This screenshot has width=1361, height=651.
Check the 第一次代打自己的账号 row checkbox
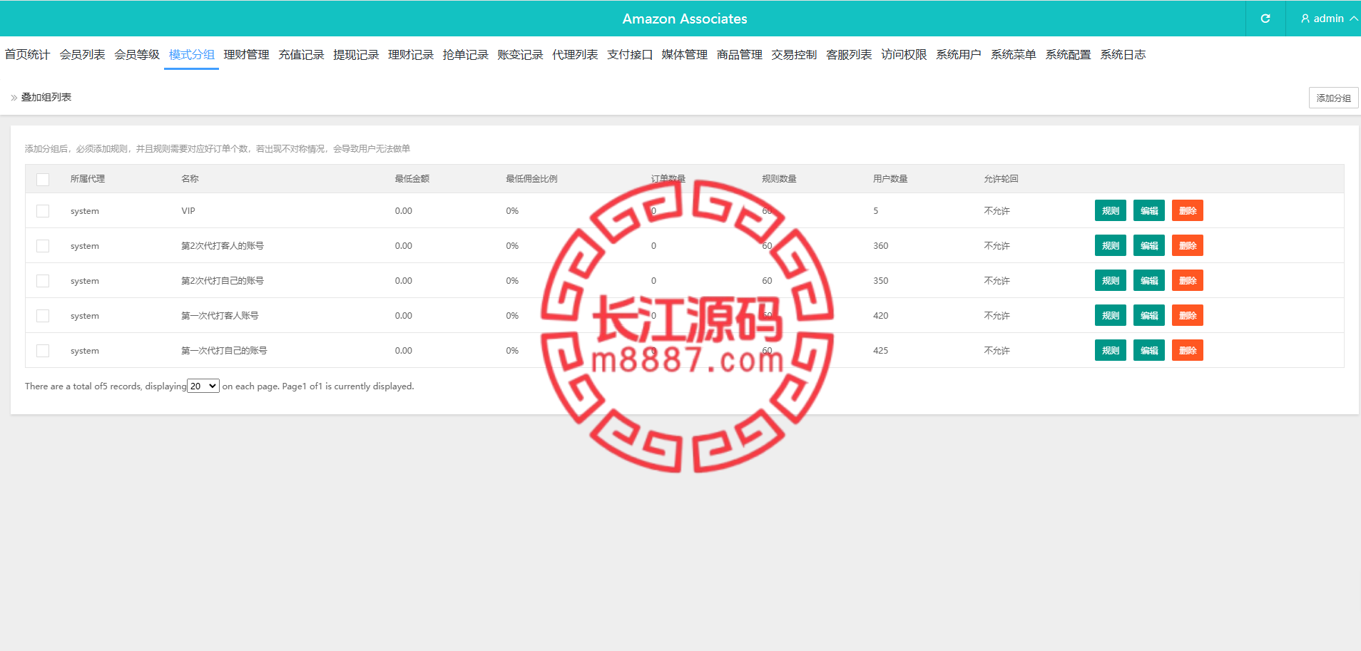click(43, 351)
